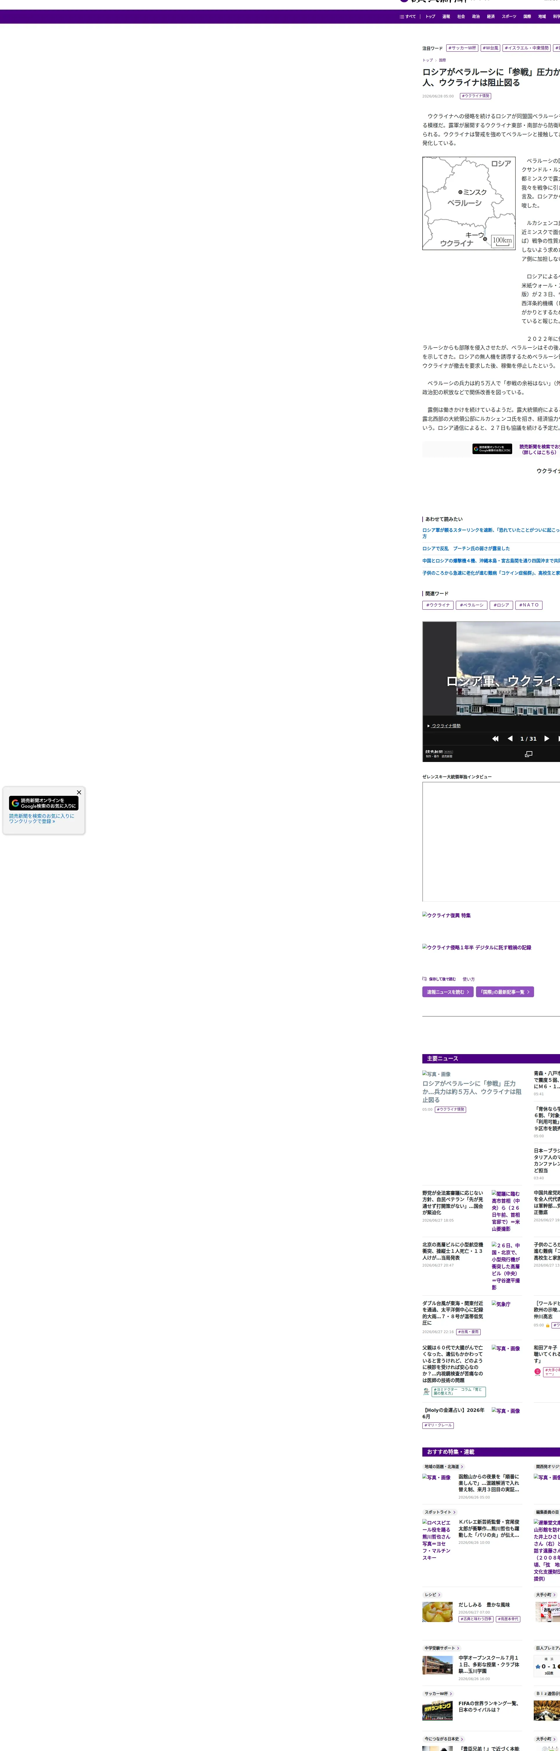Open the 中学受験サポート section link
The height and width of the screenshot is (1751, 560).
(442, 1648)
